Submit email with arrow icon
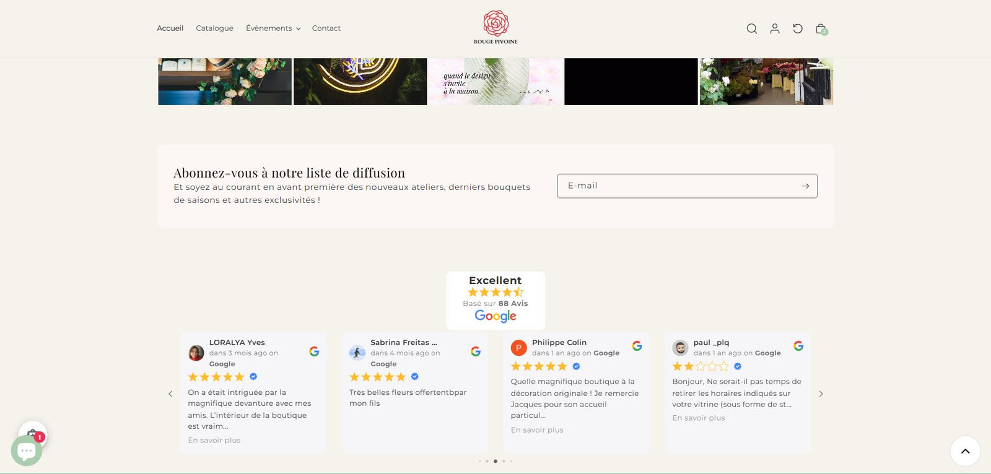This screenshot has width=991, height=474. click(x=805, y=186)
